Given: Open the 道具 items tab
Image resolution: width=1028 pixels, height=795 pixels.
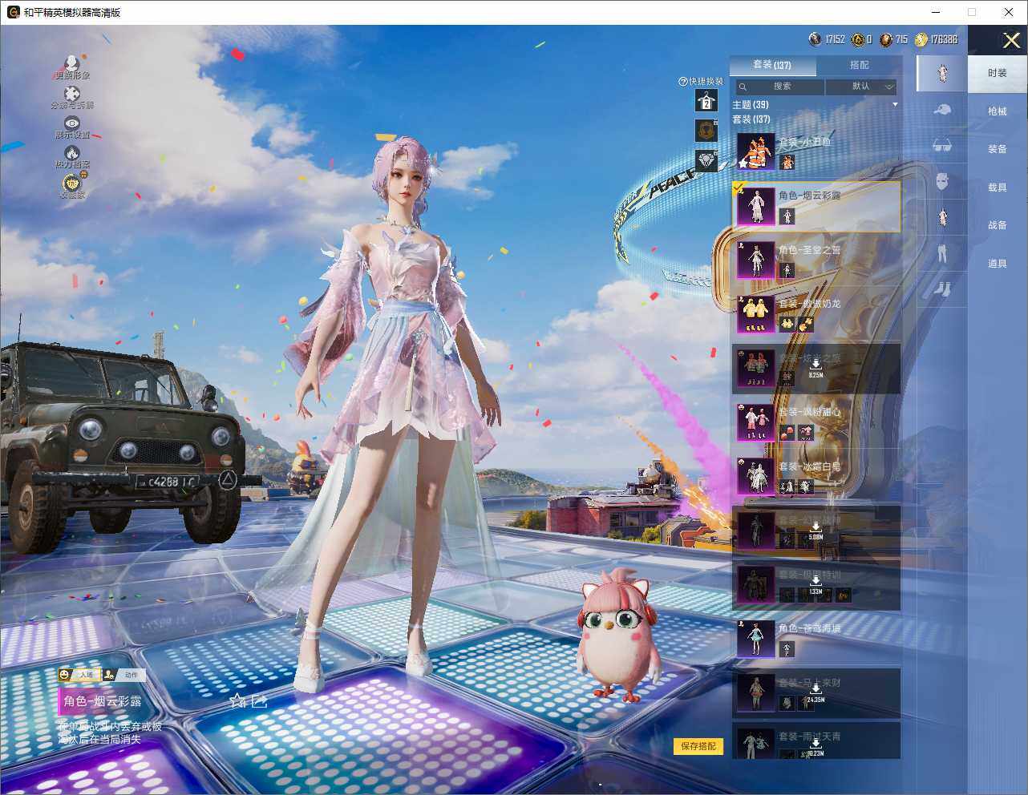Looking at the screenshot, I should pos(998,264).
